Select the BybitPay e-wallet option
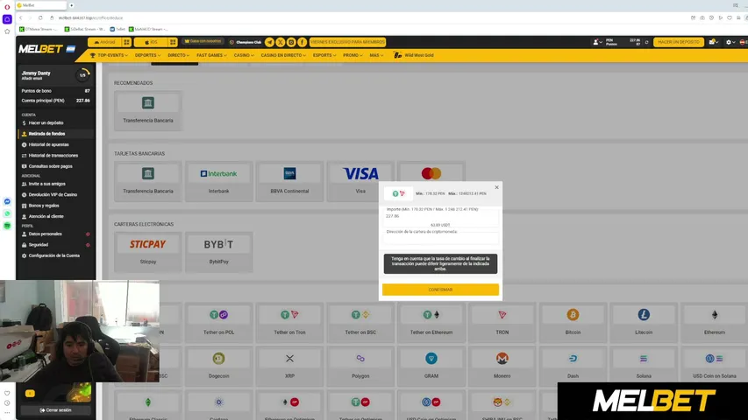 219,252
